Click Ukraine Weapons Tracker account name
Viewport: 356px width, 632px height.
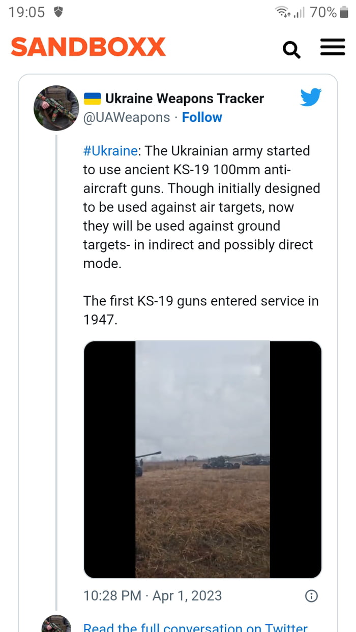[184, 98]
